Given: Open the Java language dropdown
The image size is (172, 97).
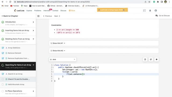Looking at the screenshot, I should tap(63, 59).
